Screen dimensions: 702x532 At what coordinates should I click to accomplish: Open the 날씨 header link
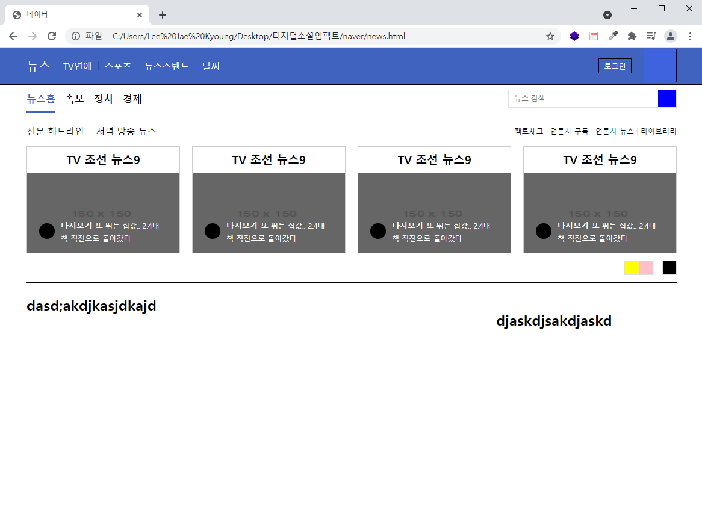click(x=211, y=66)
